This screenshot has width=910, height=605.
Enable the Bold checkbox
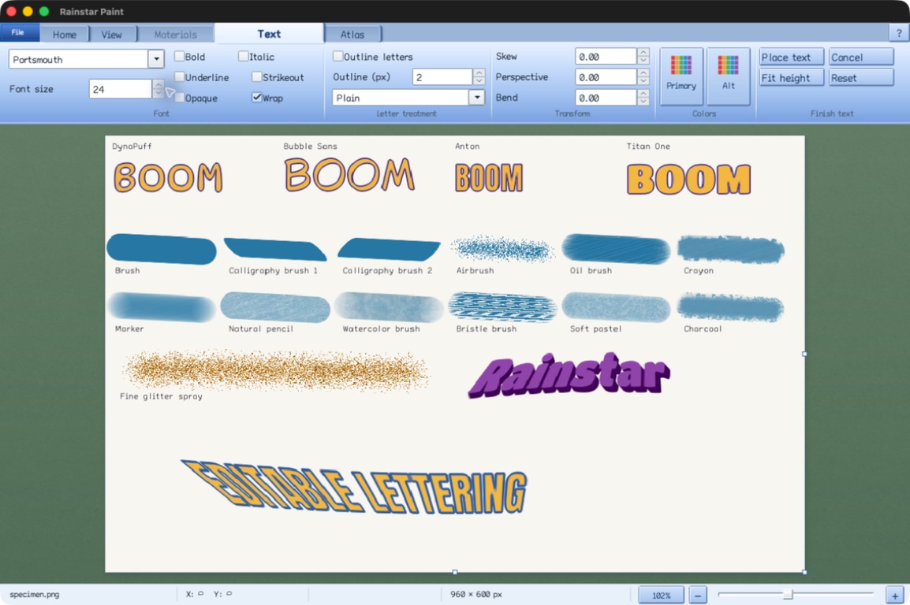click(180, 56)
